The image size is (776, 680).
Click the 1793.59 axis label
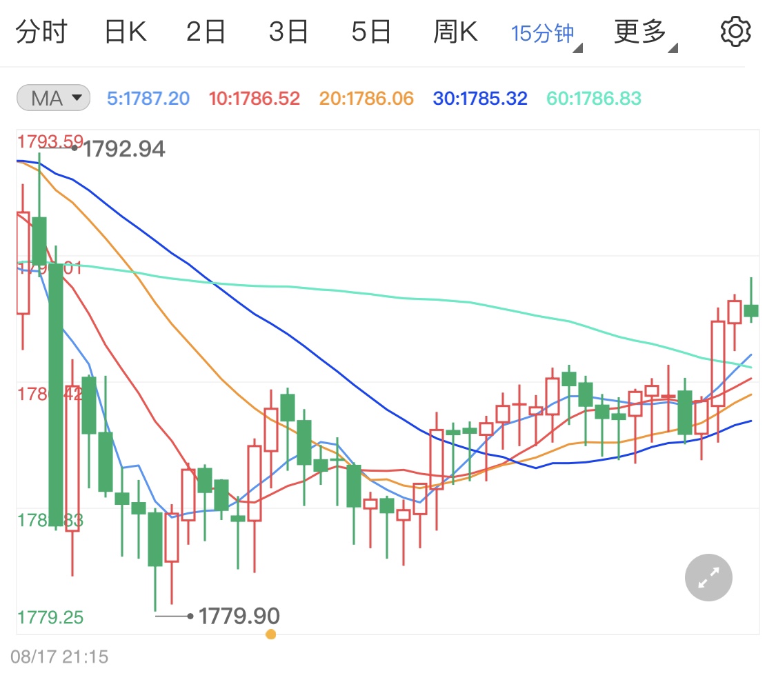50,141
